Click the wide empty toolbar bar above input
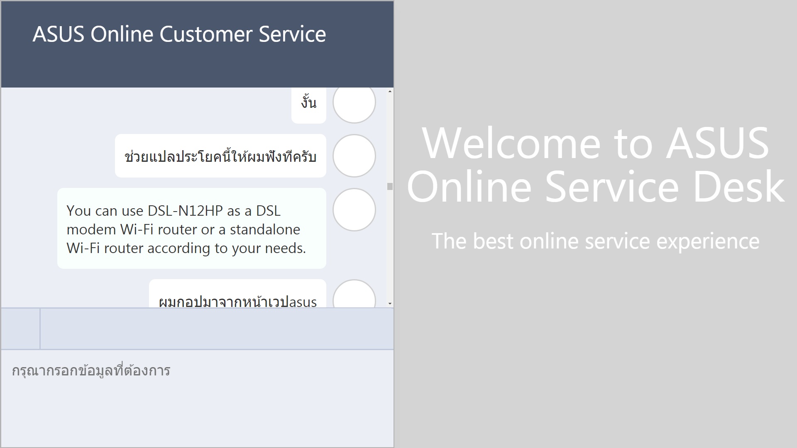 point(217,329)
